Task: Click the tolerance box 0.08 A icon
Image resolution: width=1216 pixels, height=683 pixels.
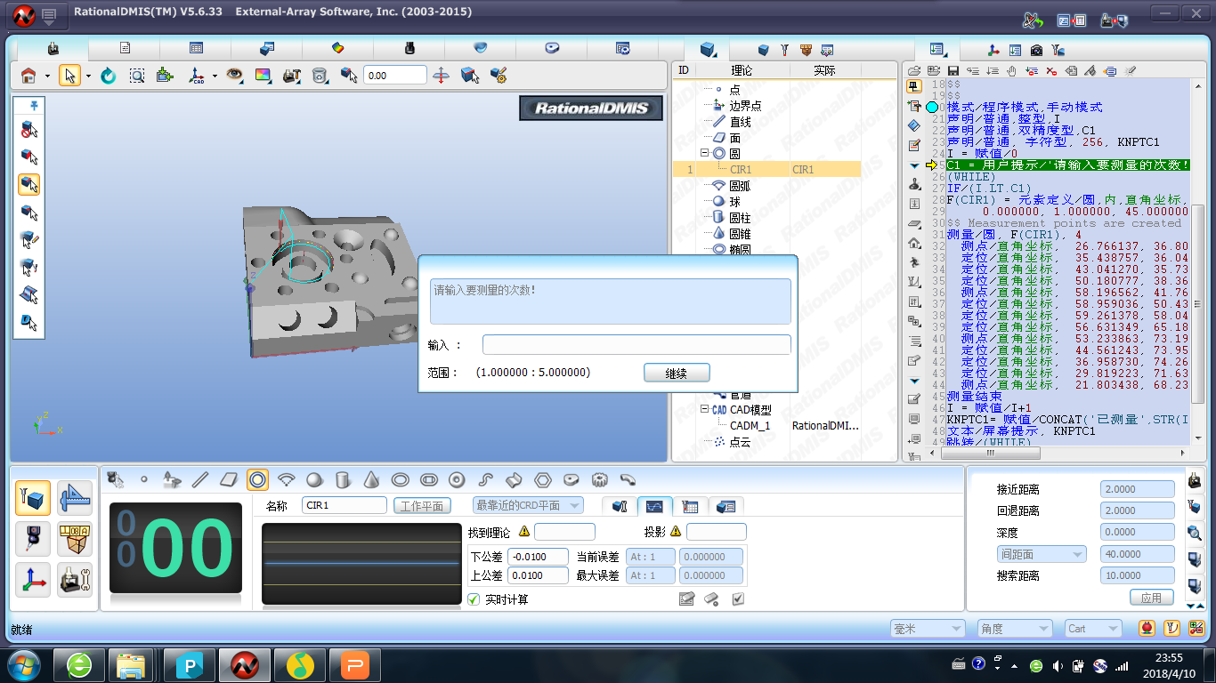Action: pos(75,539)
